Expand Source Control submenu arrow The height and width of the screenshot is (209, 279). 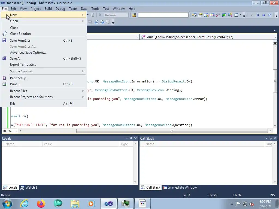pyautogui.click(x=83, y=71)
